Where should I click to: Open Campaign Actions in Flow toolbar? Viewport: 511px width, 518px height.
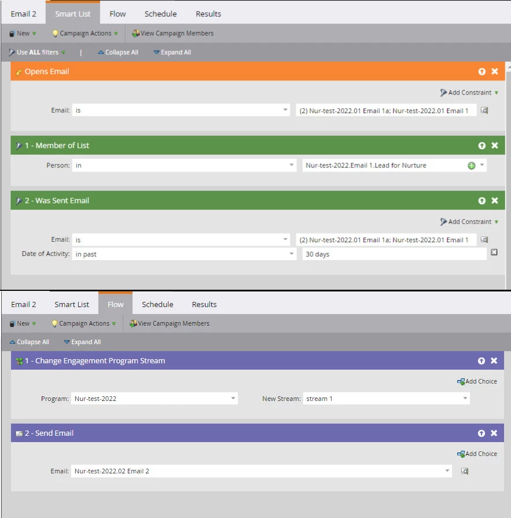(x=84, y=323)
